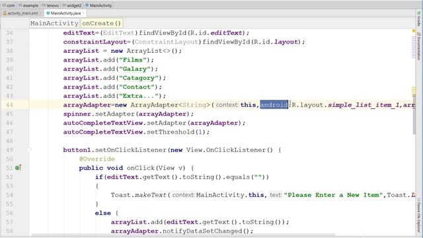Click the example breadcrumb folder
423x238 pixels.
[x=29, y=5]
